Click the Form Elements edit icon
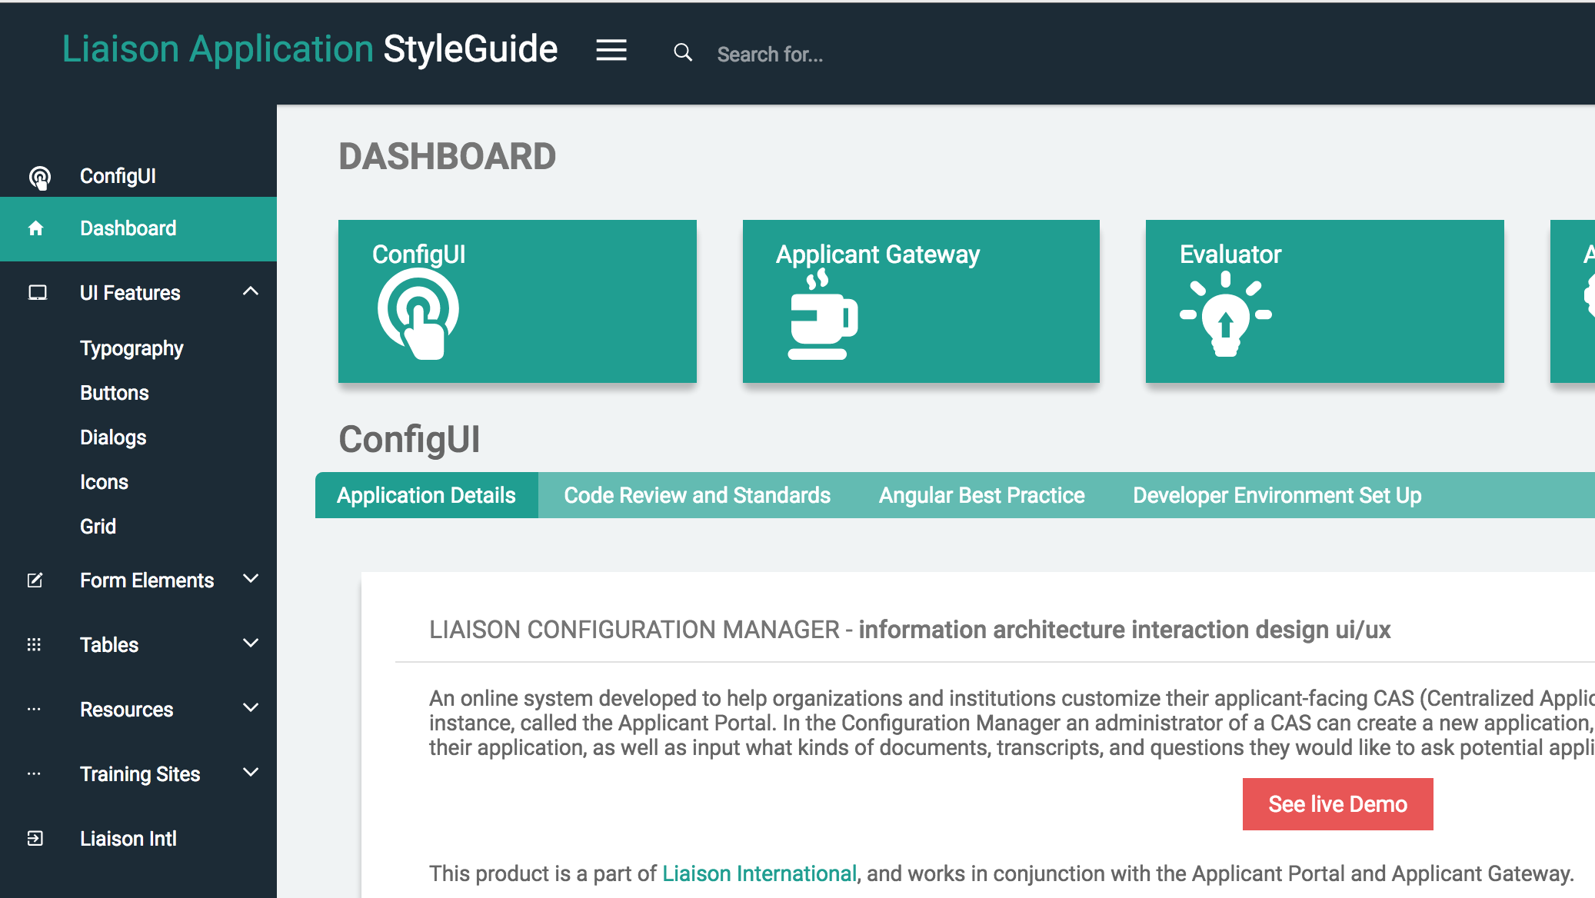Screen dimensions: 1595x898 pyautogui.click(x=35, y=580)
